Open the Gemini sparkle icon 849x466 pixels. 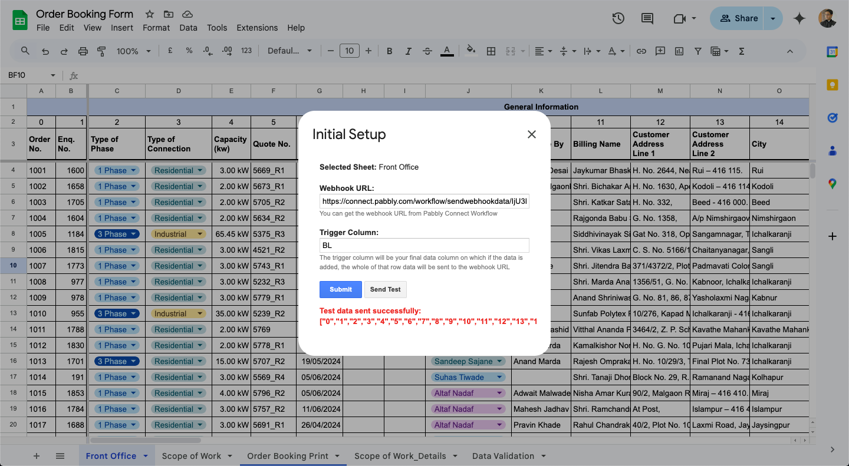[799, 18]
